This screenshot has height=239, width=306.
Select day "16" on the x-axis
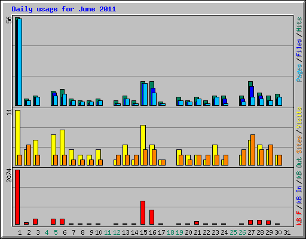[x=152, y=232]
